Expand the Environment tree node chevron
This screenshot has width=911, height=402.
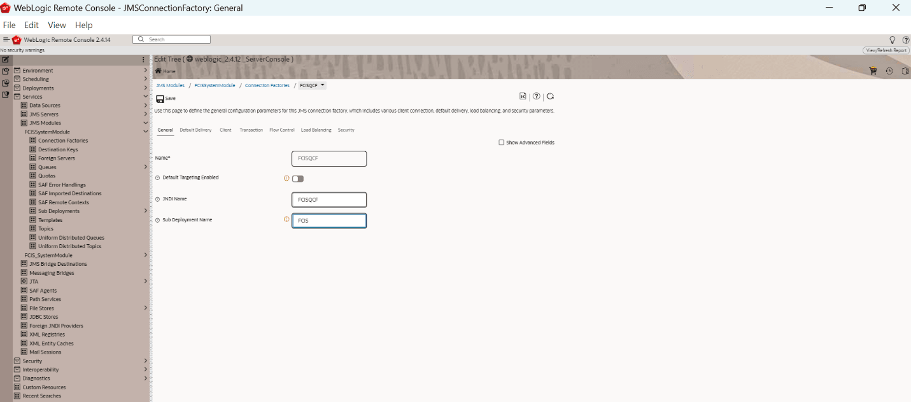tap(145, 71)
